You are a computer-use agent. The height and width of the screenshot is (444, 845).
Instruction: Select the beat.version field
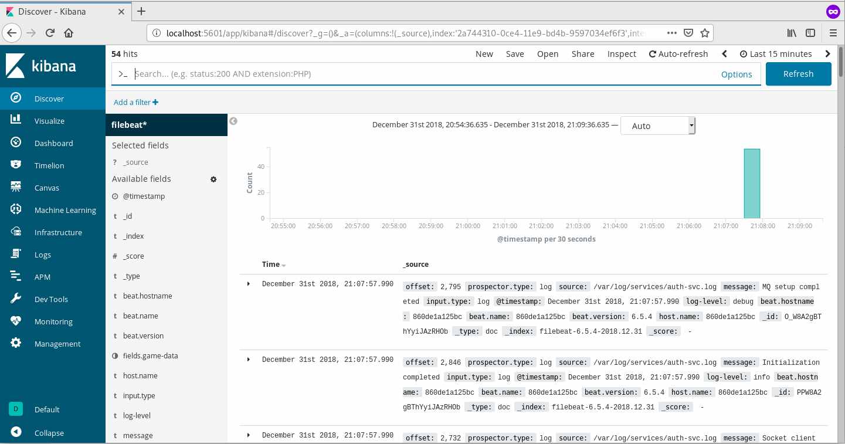click(143, 336)
